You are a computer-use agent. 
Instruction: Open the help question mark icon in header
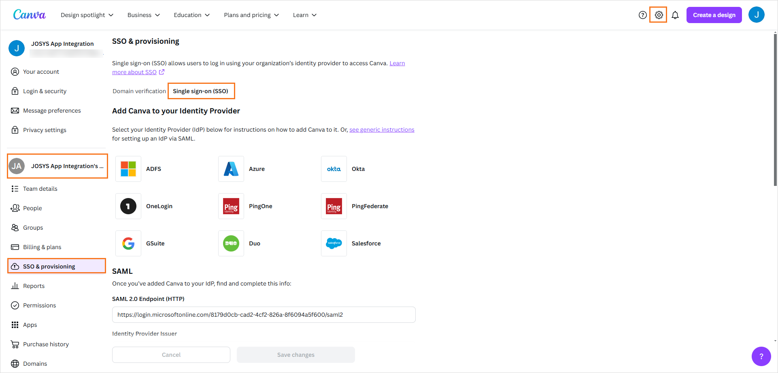642,15
